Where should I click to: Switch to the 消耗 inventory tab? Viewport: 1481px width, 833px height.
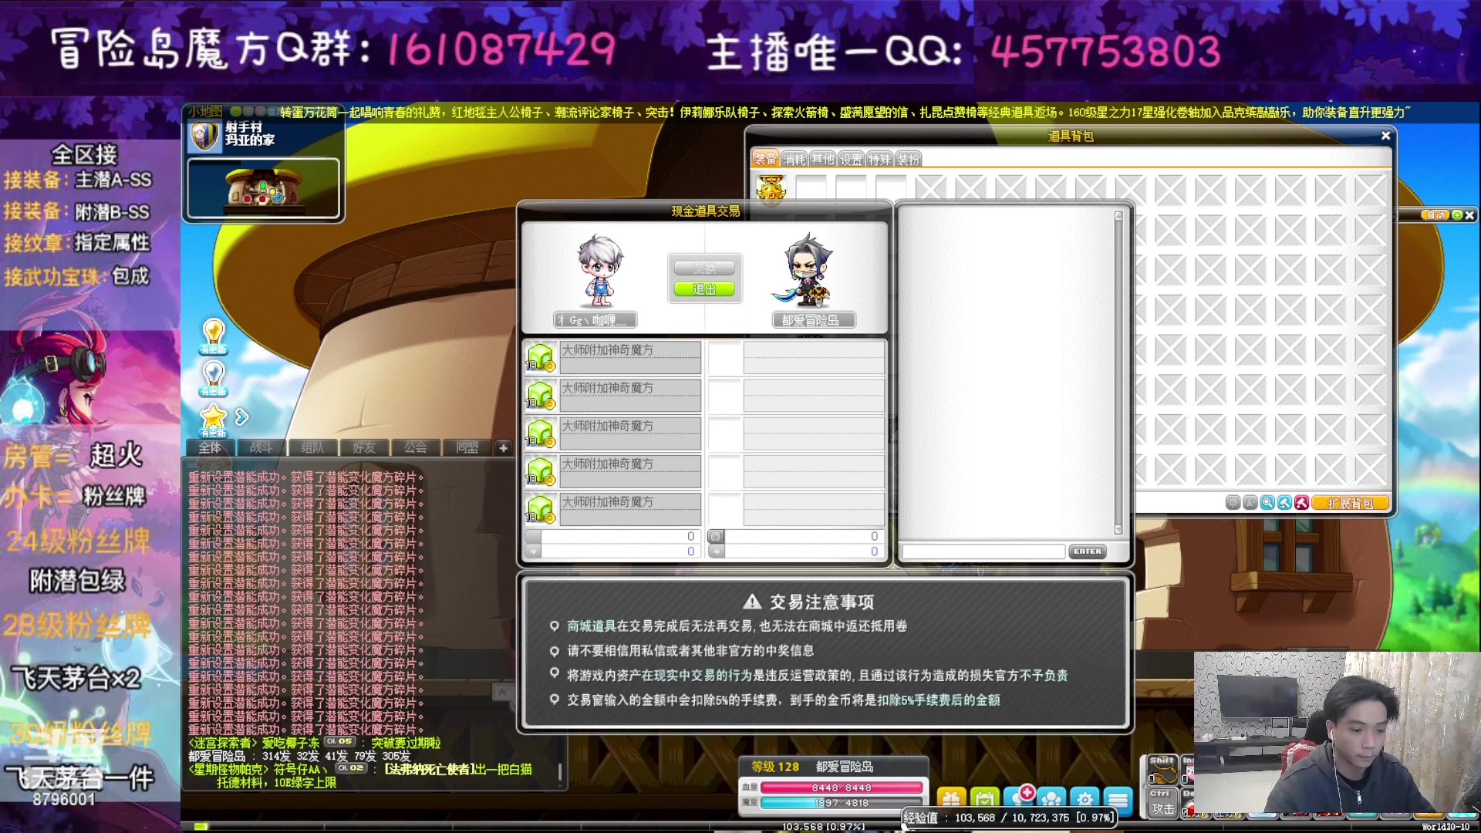[794, 160]
